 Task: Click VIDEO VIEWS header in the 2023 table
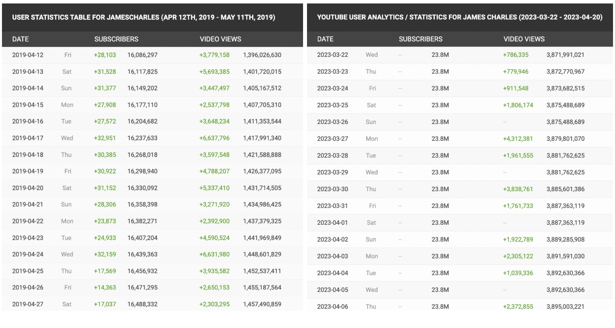pyautogui.click(x=524, y=39)
